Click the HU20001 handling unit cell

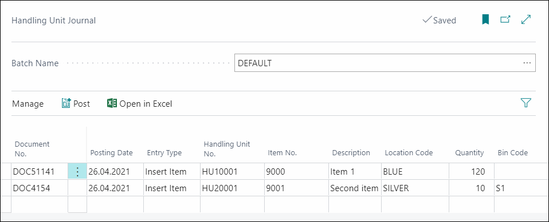point(233,188)
